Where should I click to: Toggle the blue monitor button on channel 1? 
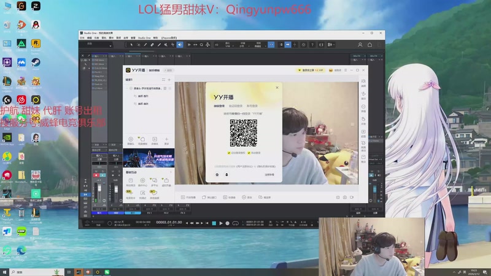(x=102, y=175)
